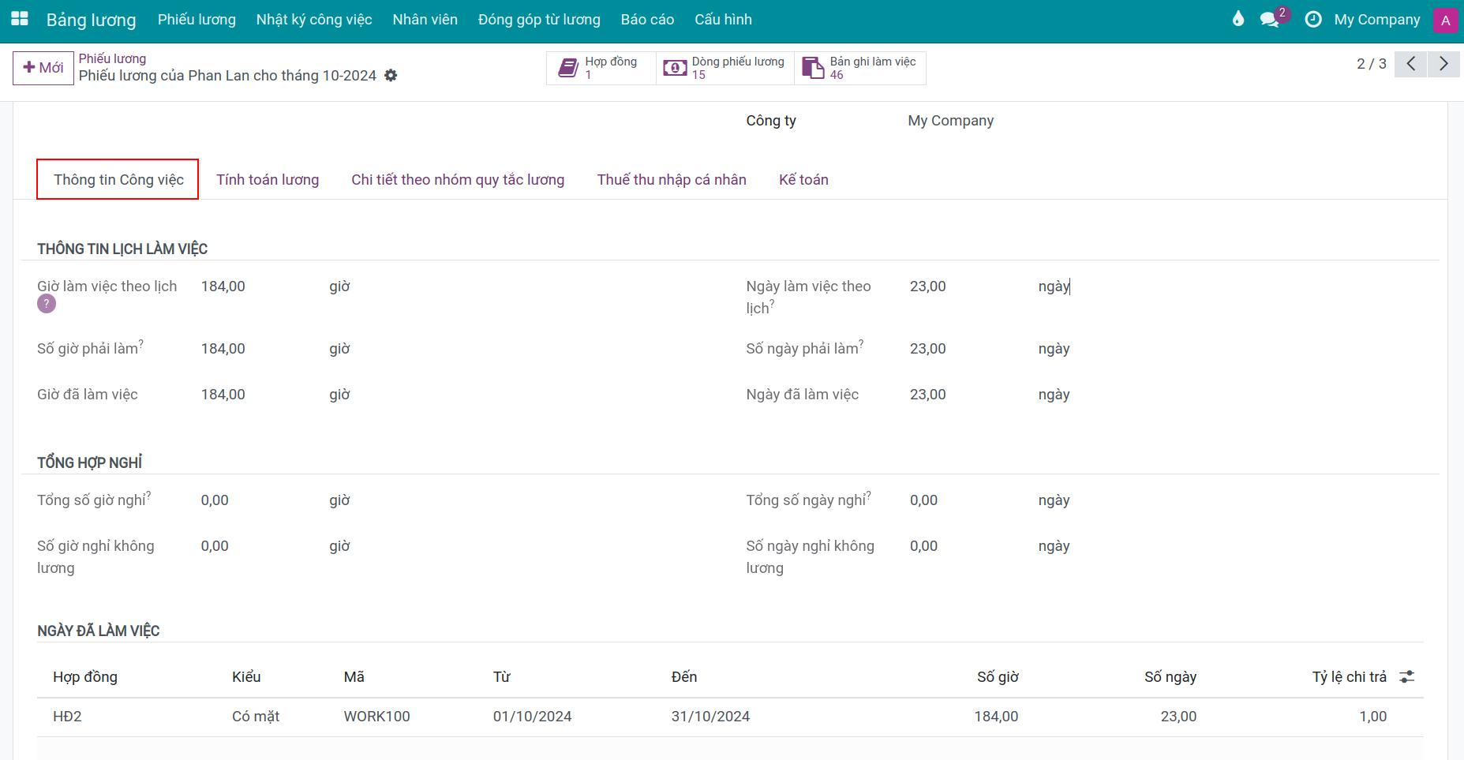The width and height of the screenshot is (1464, 760).
Task: Open the gear actions menu beside payslip title
Action: (391, 76)
